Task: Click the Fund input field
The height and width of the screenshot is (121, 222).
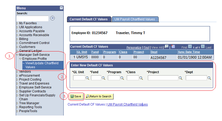Action: [x=96, y=78]
